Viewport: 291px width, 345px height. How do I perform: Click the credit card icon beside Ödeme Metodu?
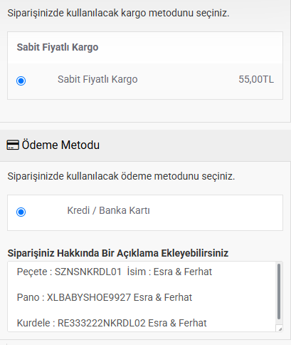point(13,145)
